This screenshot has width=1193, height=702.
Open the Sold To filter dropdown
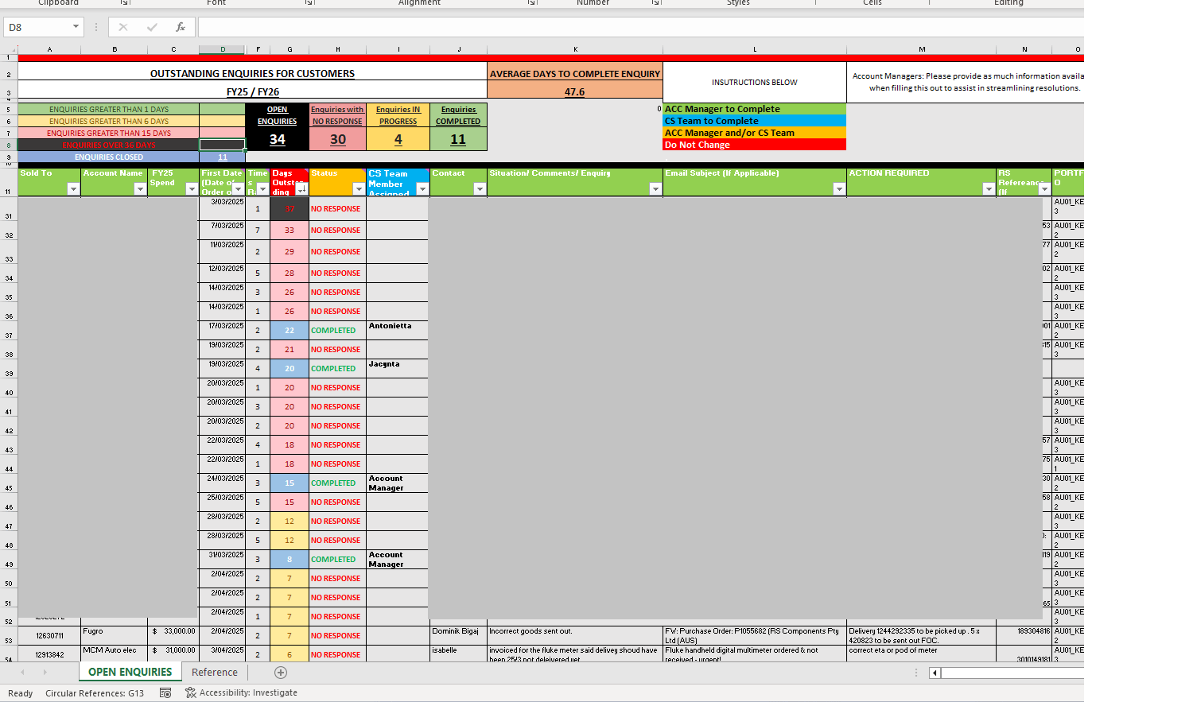pyautogui.click(x=73, y=189)
